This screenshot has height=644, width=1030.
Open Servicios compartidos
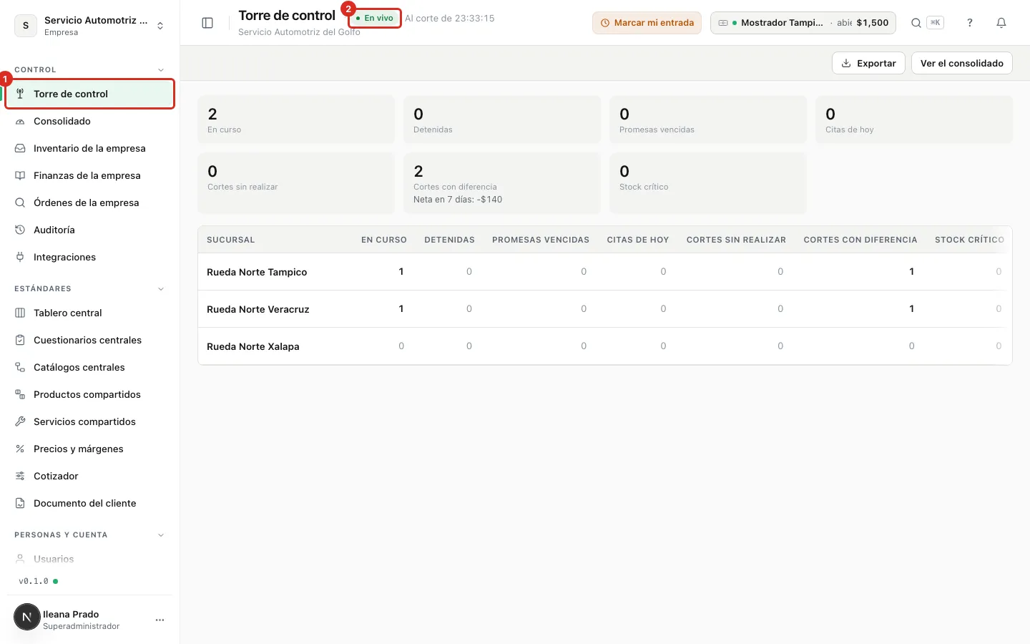coord(89,421)
